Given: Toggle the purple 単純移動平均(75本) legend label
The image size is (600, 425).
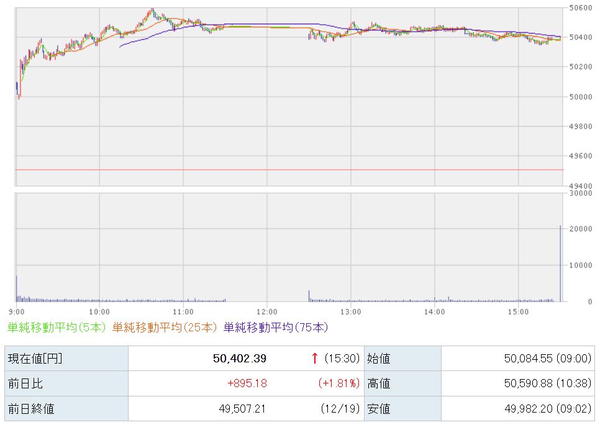Looking at the screenshot, I should (x=275, y=327).
